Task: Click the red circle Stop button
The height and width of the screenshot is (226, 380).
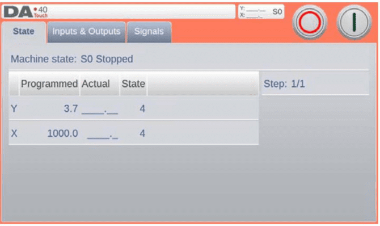Action: pyautogui.click(x=310, y=22)
